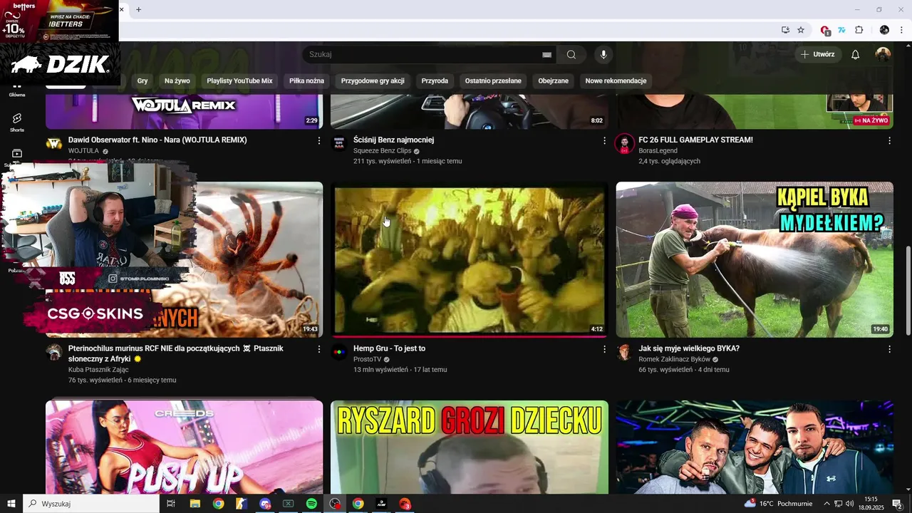
Task: Open Squeeze Benz Clips channel avatar
Action: (339, 143)
